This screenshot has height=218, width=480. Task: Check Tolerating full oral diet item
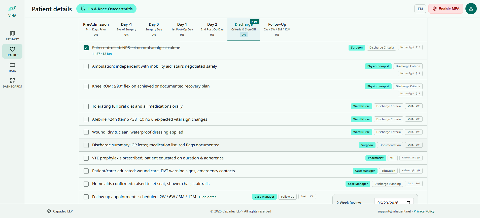tap(86, 106)
